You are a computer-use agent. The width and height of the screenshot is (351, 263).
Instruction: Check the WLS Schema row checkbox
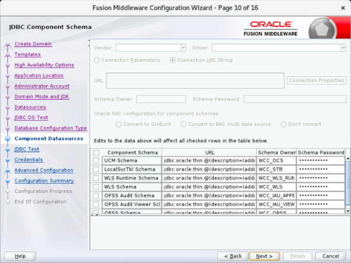tap(96, 187)
